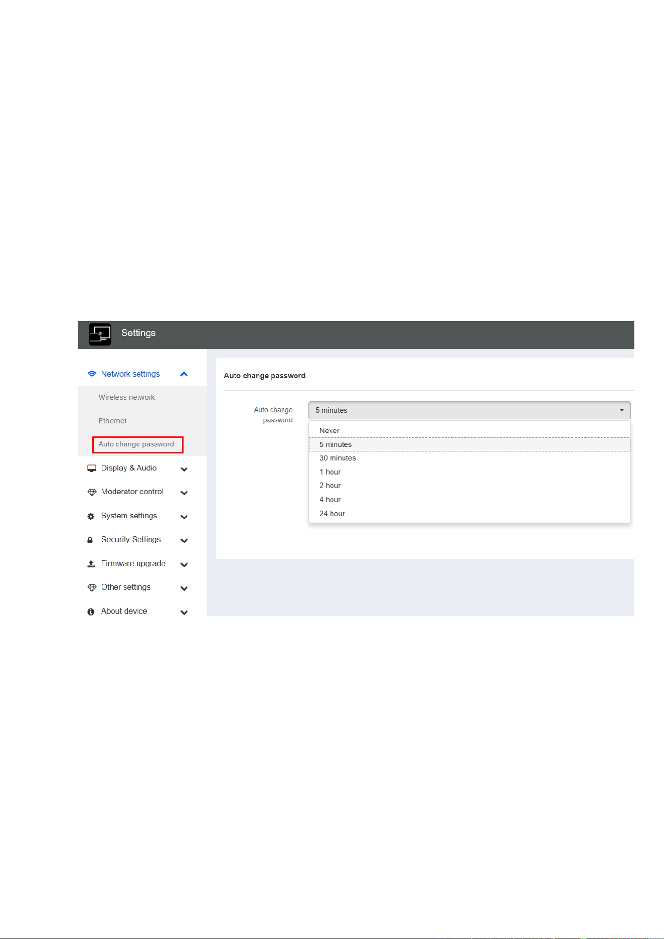Screen dimensions: 664x939
Task: Open the Moderator control section label
Action: [x=132, y=492]
